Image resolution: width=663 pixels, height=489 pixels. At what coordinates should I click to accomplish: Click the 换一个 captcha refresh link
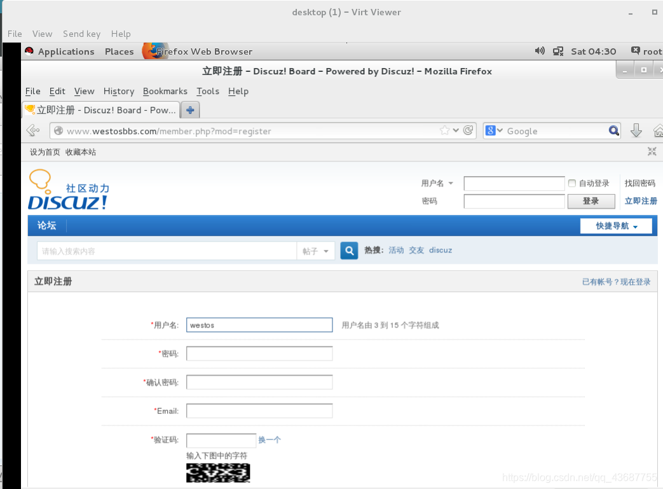[270, 440]
